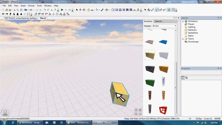Insert the yellow wood brick thumbnail
222x125 pixels.
[150, 55]
